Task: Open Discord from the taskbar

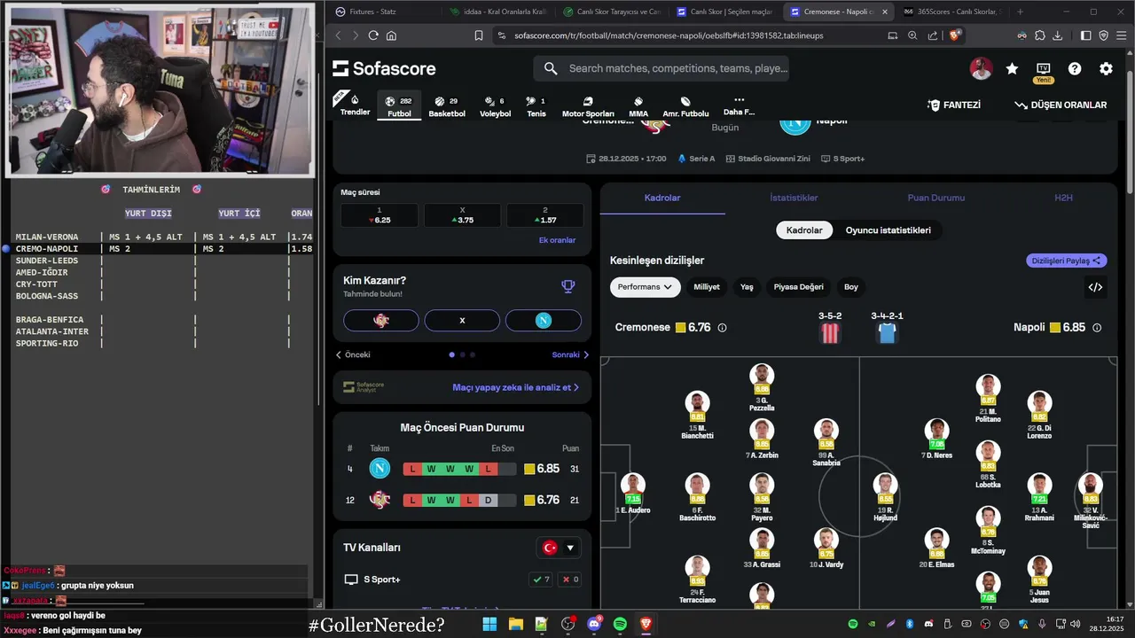Action: click(593, 624)
